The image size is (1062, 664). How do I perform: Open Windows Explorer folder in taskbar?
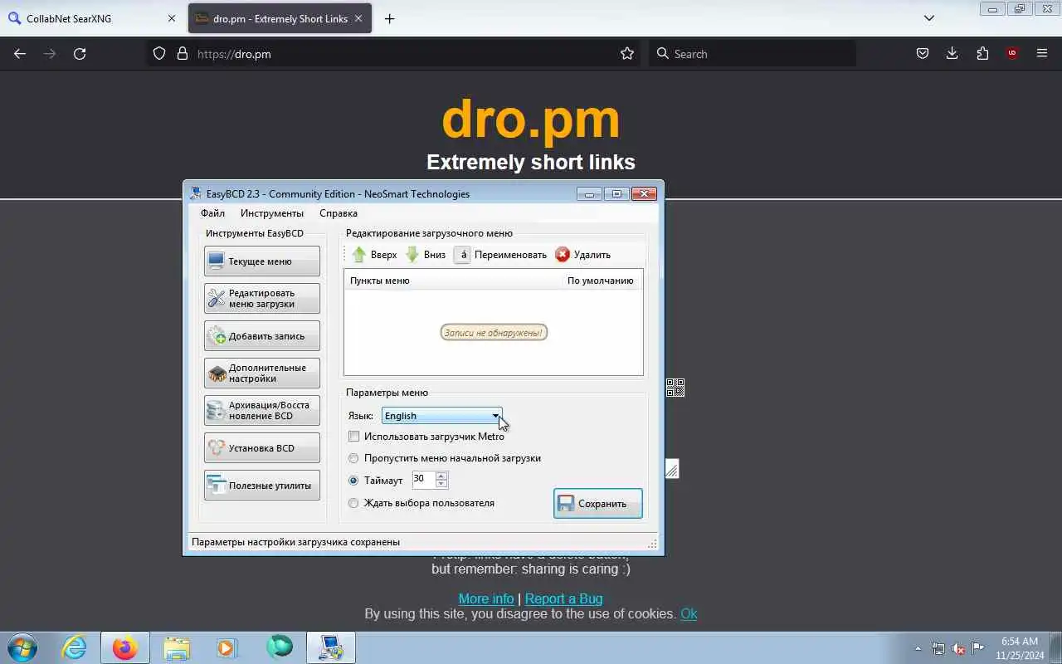pos(176,647)
